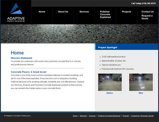Click 'Polished with Nufinish SP1 process' bullet
This screenshot has width=159, height=122.
[118, 69]
